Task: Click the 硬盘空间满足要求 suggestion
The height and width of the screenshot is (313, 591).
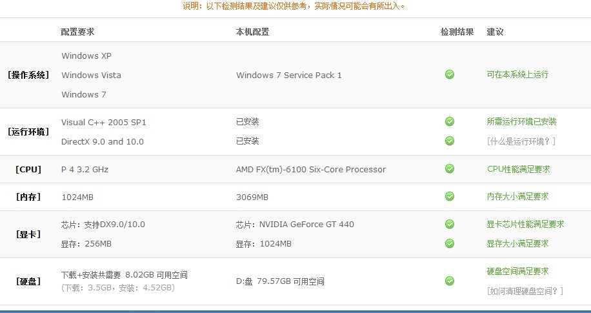Action: [x=517, y=271]
